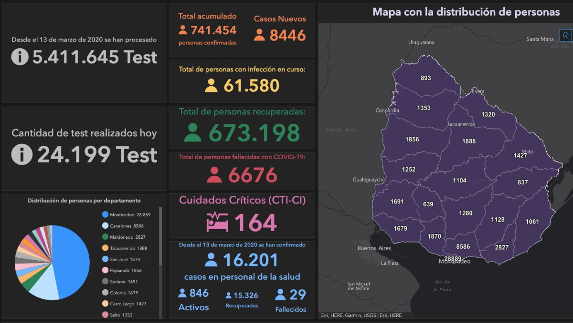Click the green person icon beside 673.198
Screen dimensions: 573x323
(192, 133)
